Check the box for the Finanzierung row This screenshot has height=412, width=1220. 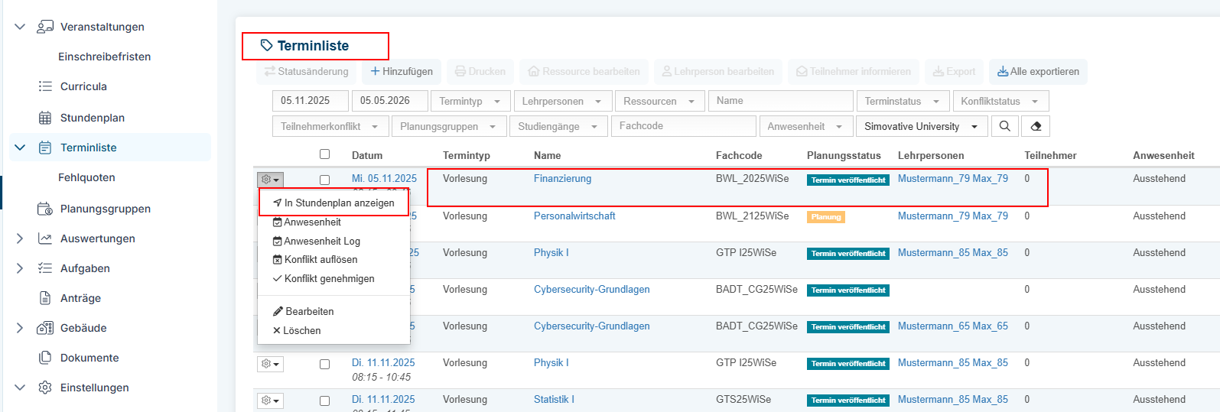[x=325, y=180]
